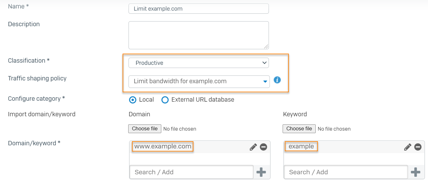Click the info icon beside traffic shaping policy
This screenshot has height=183, width=428.
(x=277, y=80)
